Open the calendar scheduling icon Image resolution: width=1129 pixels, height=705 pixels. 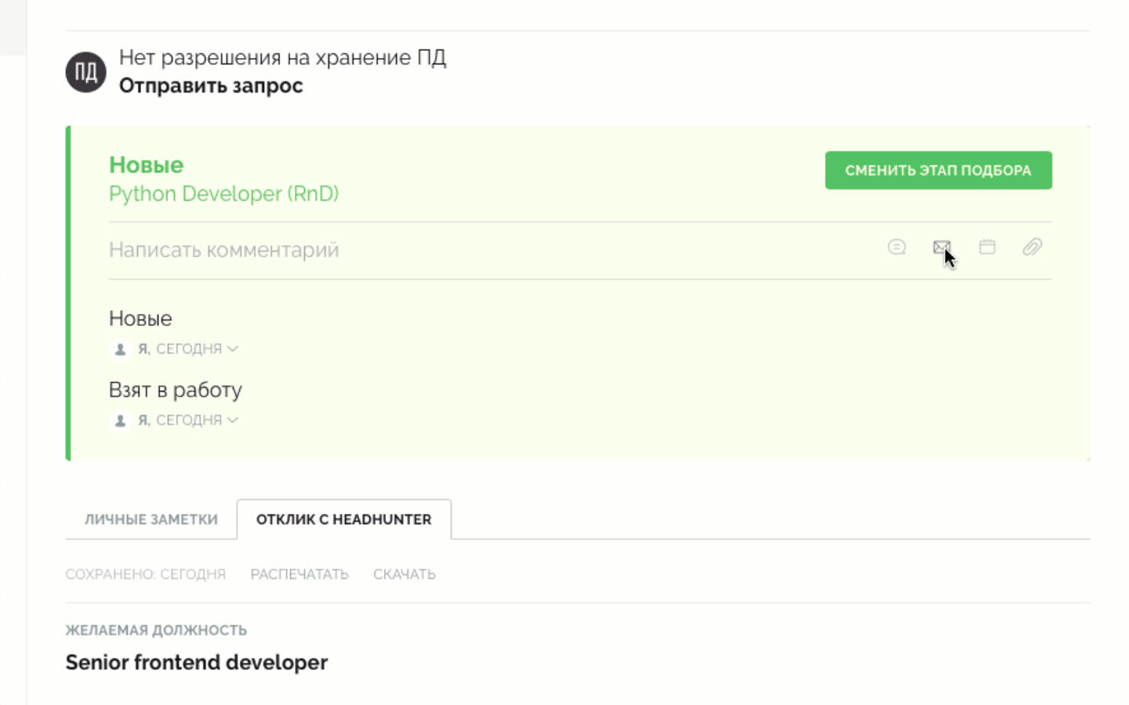(x=987, y=248)
